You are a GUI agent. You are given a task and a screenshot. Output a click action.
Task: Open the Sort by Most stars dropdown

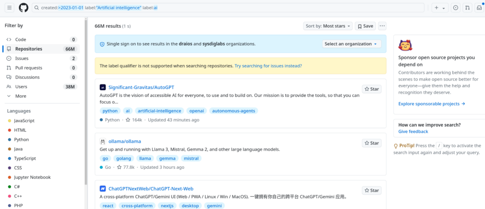pyautogui.click(x=328, y=26)
